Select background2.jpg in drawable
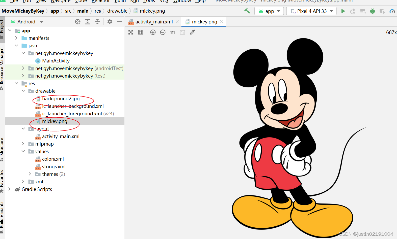This screenshot has width=397, height=239. 61,98
